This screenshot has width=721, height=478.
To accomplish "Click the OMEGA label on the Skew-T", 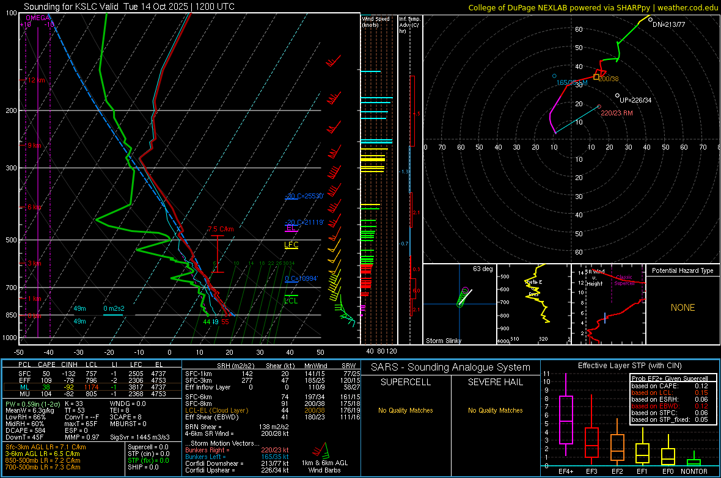I will pyautogui.click(x=38, y=18).
